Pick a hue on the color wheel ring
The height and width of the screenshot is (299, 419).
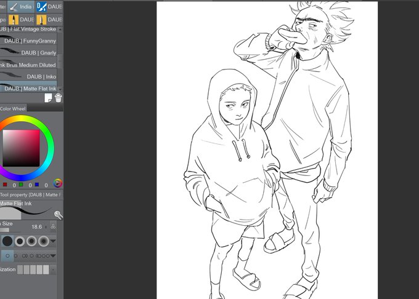(51, 148)
